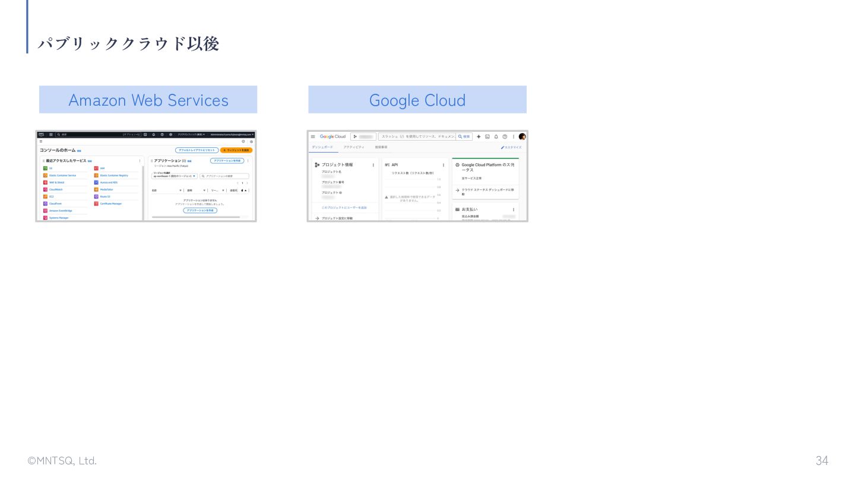Image resolution: width=855 pixels, height=481 pixels.
Task: Click the CloudFront service icon
Action: [x=45, y=204]
